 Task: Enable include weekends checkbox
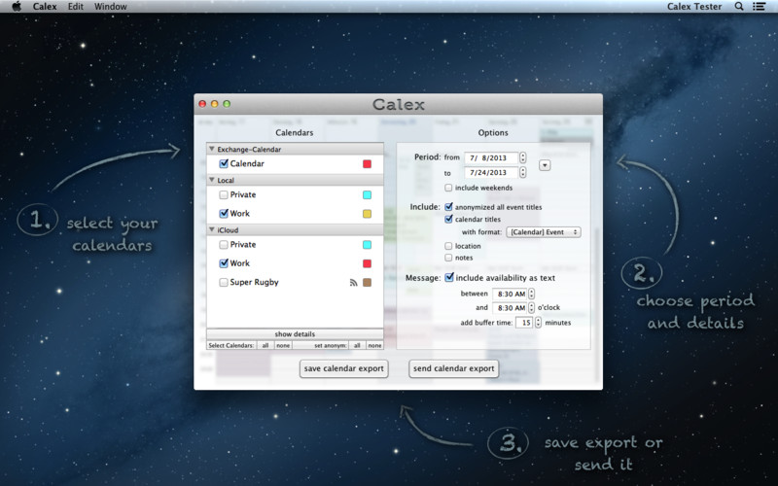448,188
